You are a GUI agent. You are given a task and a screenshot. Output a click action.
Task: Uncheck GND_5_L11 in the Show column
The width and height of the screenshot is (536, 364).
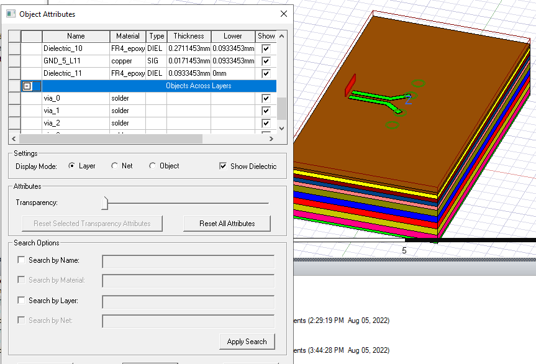coord(266,61)
